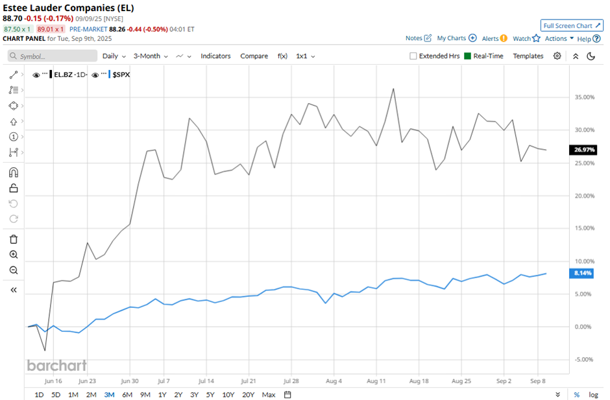Toggle visibility of EL.BZ series
610x400 pixels.
point(36,75)
